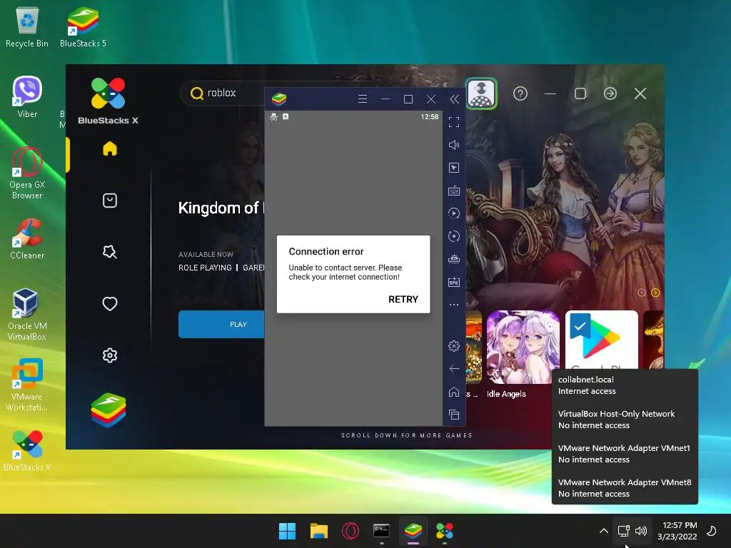Screen dimensions: 731x548
Task: Open the CCleaner desktop shortcut
Action: click(x=27, y=239)
